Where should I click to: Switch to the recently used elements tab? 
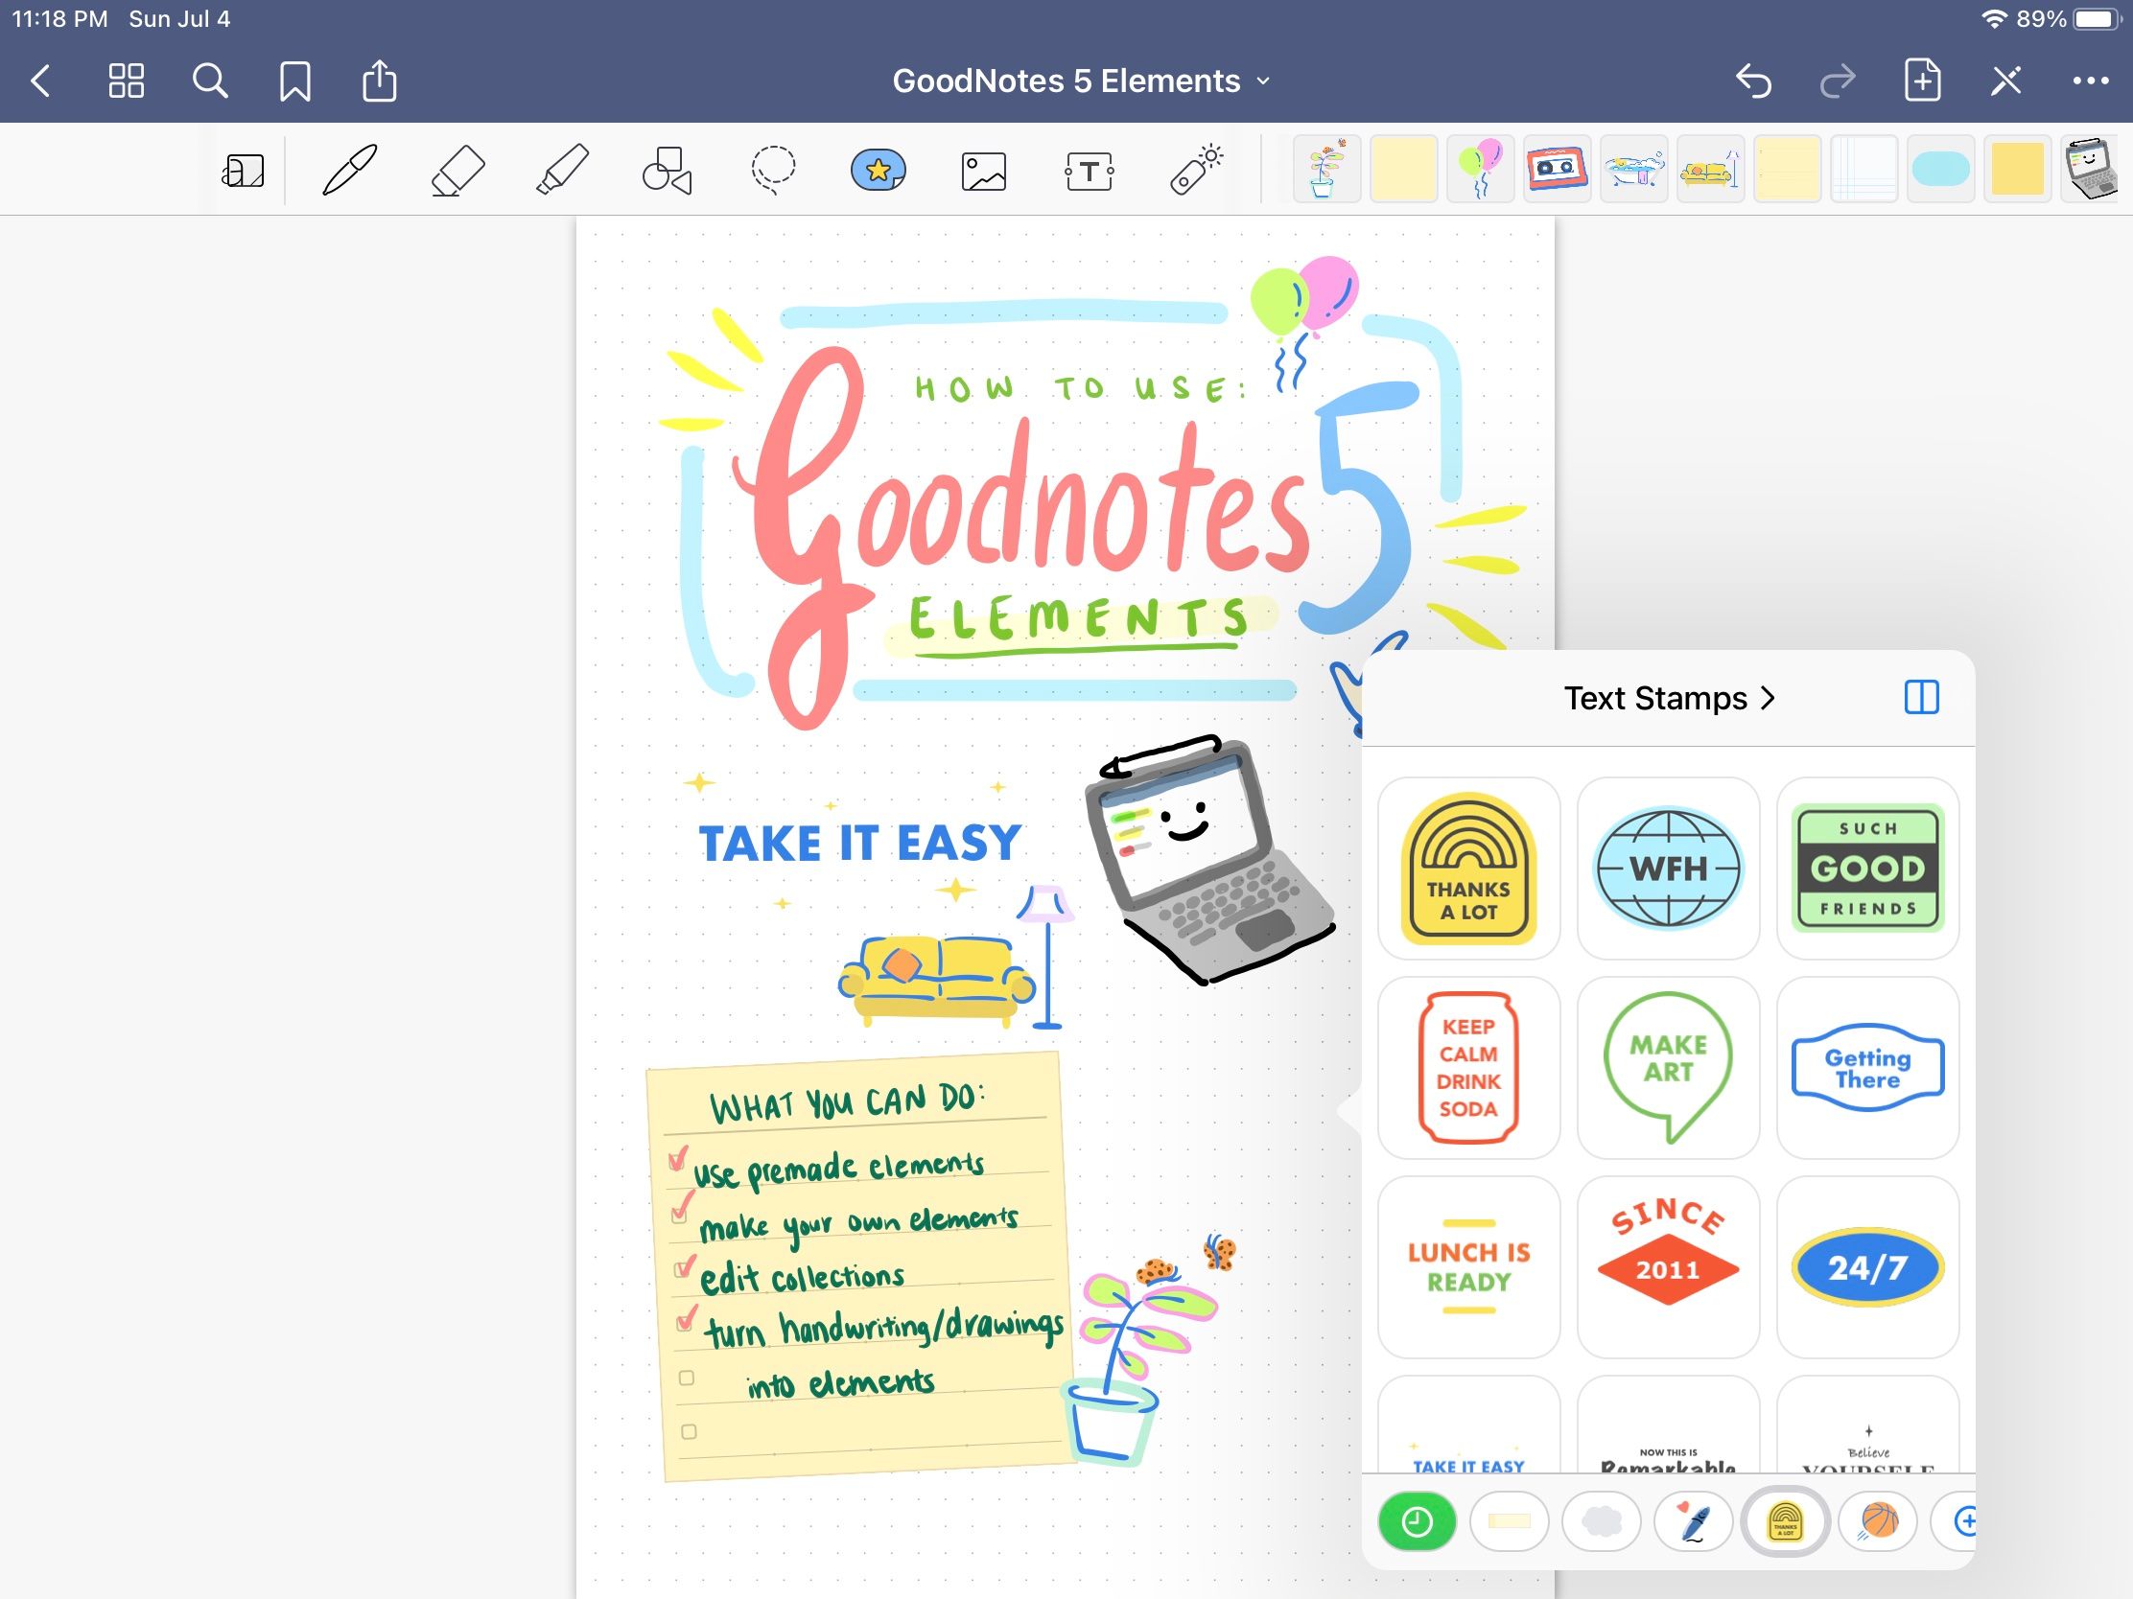[1418, 1522]
